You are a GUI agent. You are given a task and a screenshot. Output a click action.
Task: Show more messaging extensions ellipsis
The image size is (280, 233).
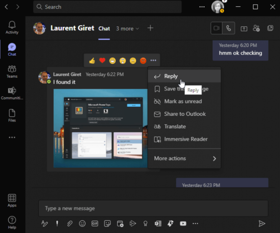[195, 223]
